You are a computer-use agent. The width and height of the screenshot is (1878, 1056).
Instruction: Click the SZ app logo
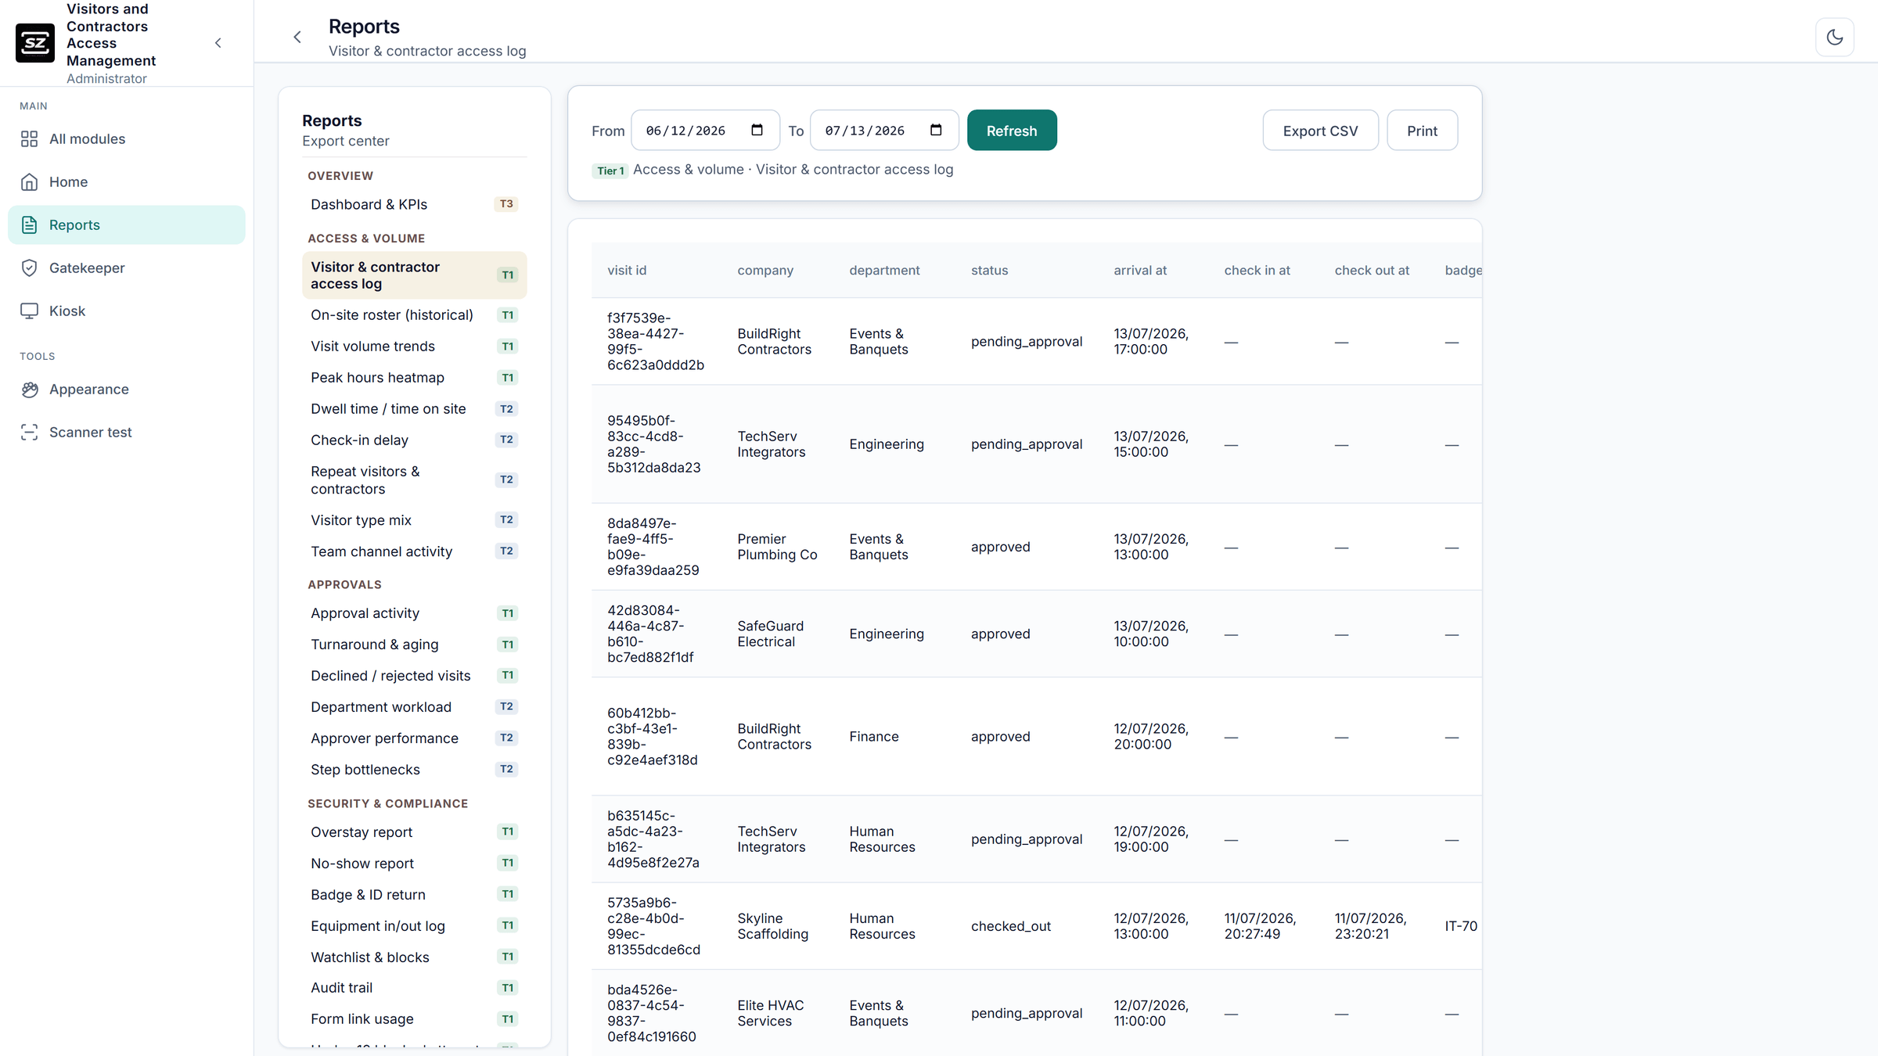(x=35, y=43)
